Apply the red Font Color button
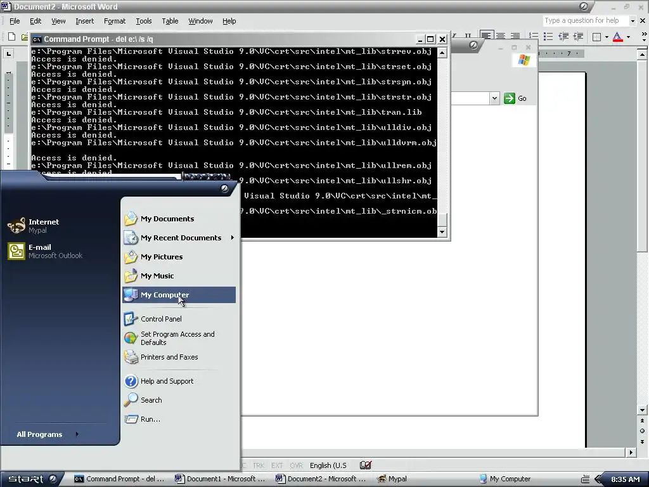The image size is (649, 487). (x=617, y=37)
